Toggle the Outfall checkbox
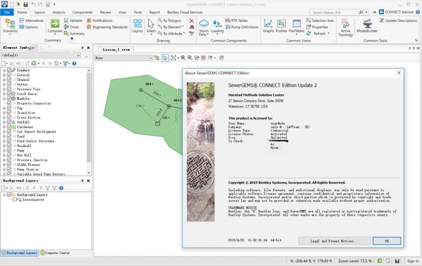 (x=9, y=122)
